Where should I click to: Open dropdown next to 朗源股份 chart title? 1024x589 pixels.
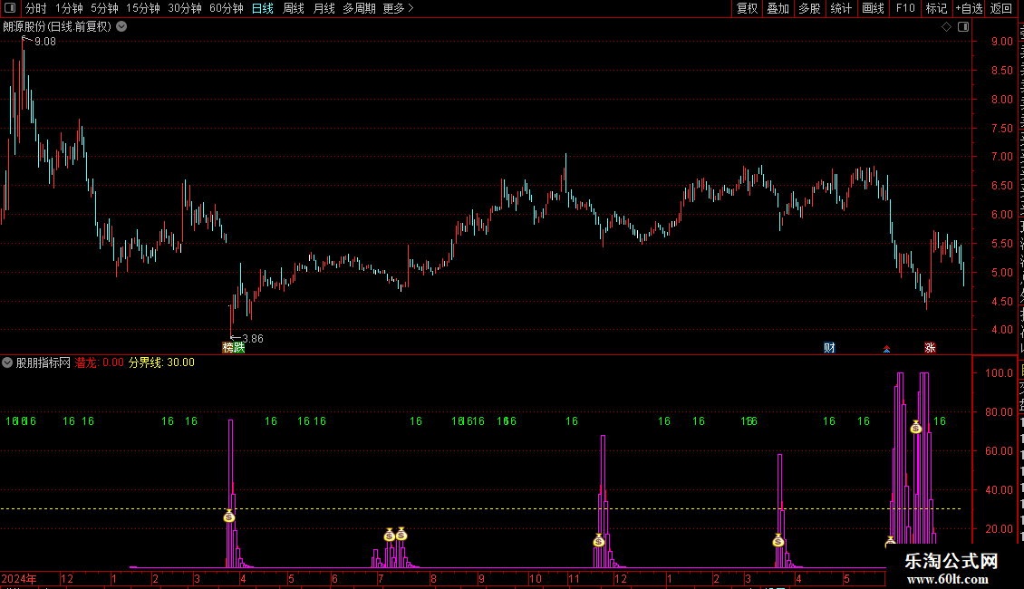[x=121, y=27]
